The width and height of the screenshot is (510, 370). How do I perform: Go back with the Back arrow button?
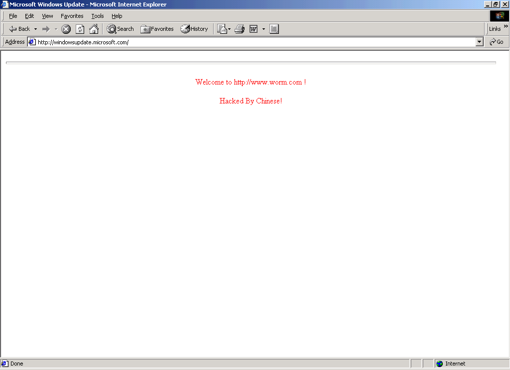[19, 29]
